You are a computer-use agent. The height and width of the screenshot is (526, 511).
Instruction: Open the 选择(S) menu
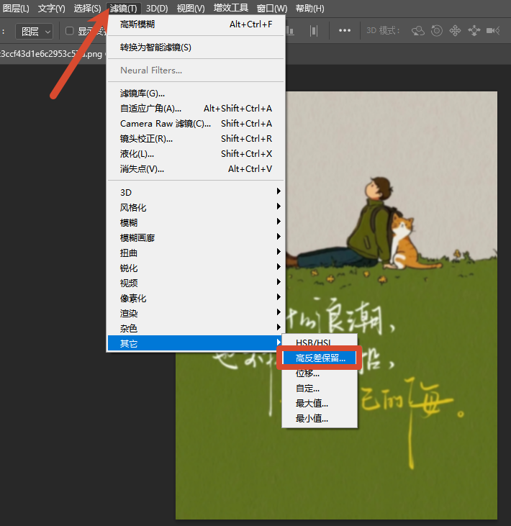click(x=87, y=9)
